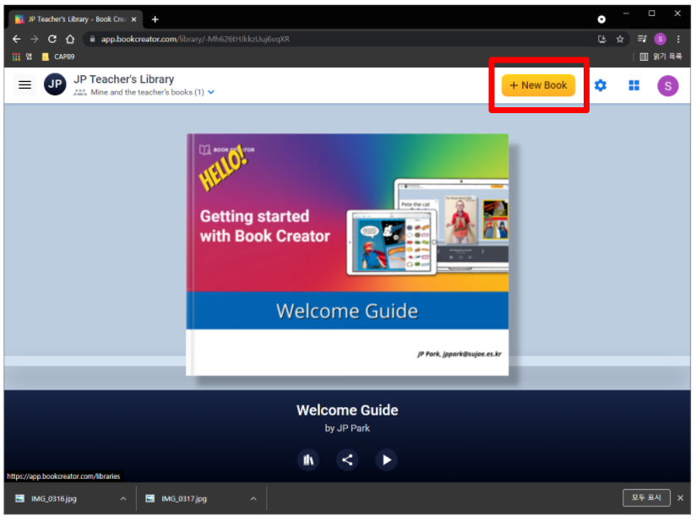Screen dimensions: 696x521
Task: Open downloaded file IMG_0317.jpg
Action: [184, 499]
